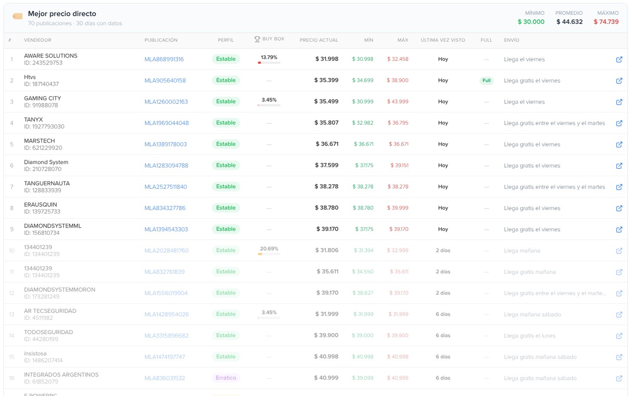Click the Errático badge for INTEGRADOS ARGENTINOS

point(226,378)
